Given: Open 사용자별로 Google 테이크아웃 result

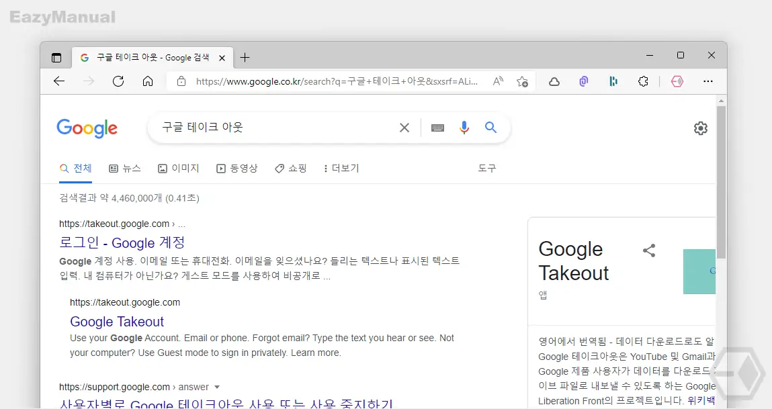Looking at the screenshot, I should coord(226,404).
